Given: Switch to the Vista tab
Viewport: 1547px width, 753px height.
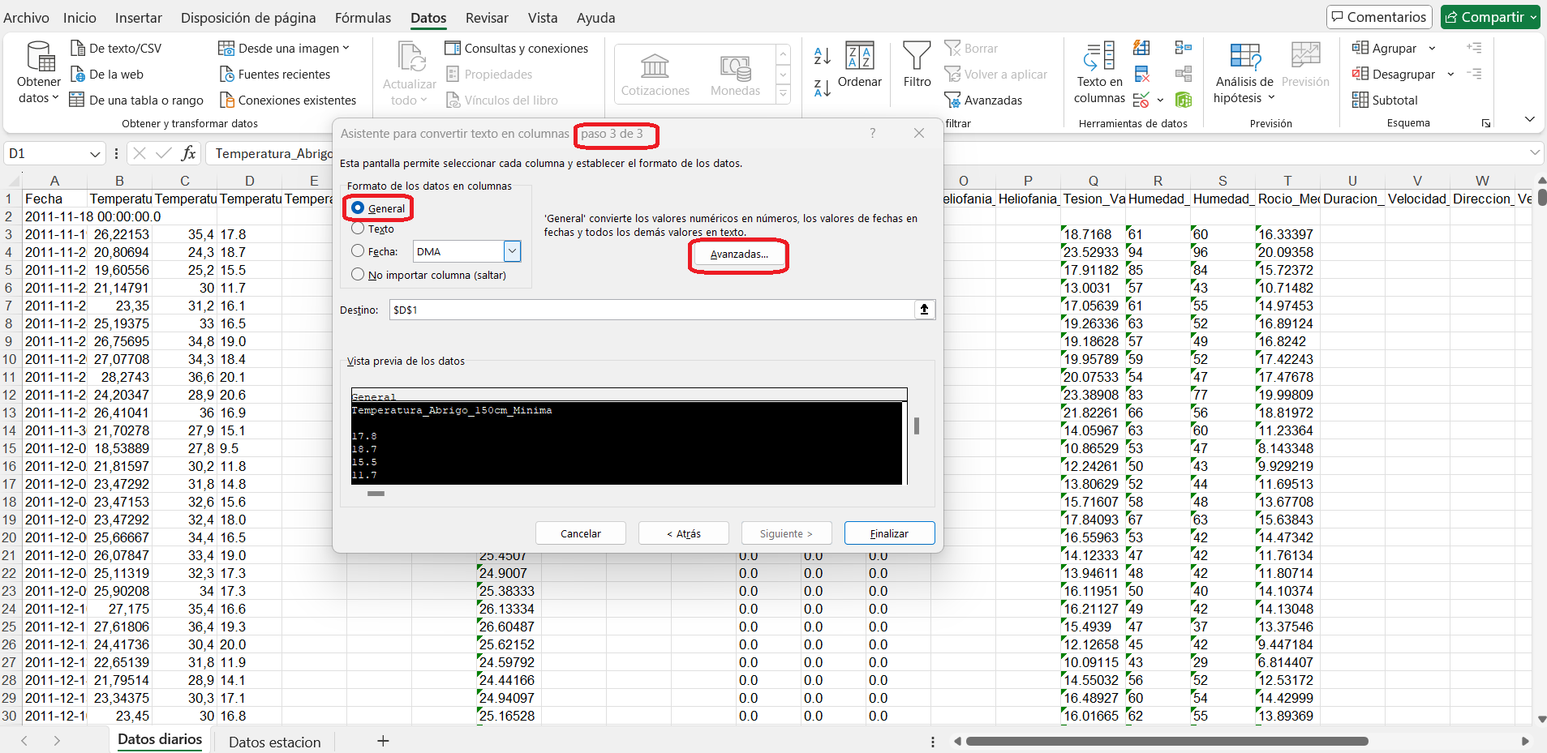Looking at the screenshot, I should pos(543,18).
